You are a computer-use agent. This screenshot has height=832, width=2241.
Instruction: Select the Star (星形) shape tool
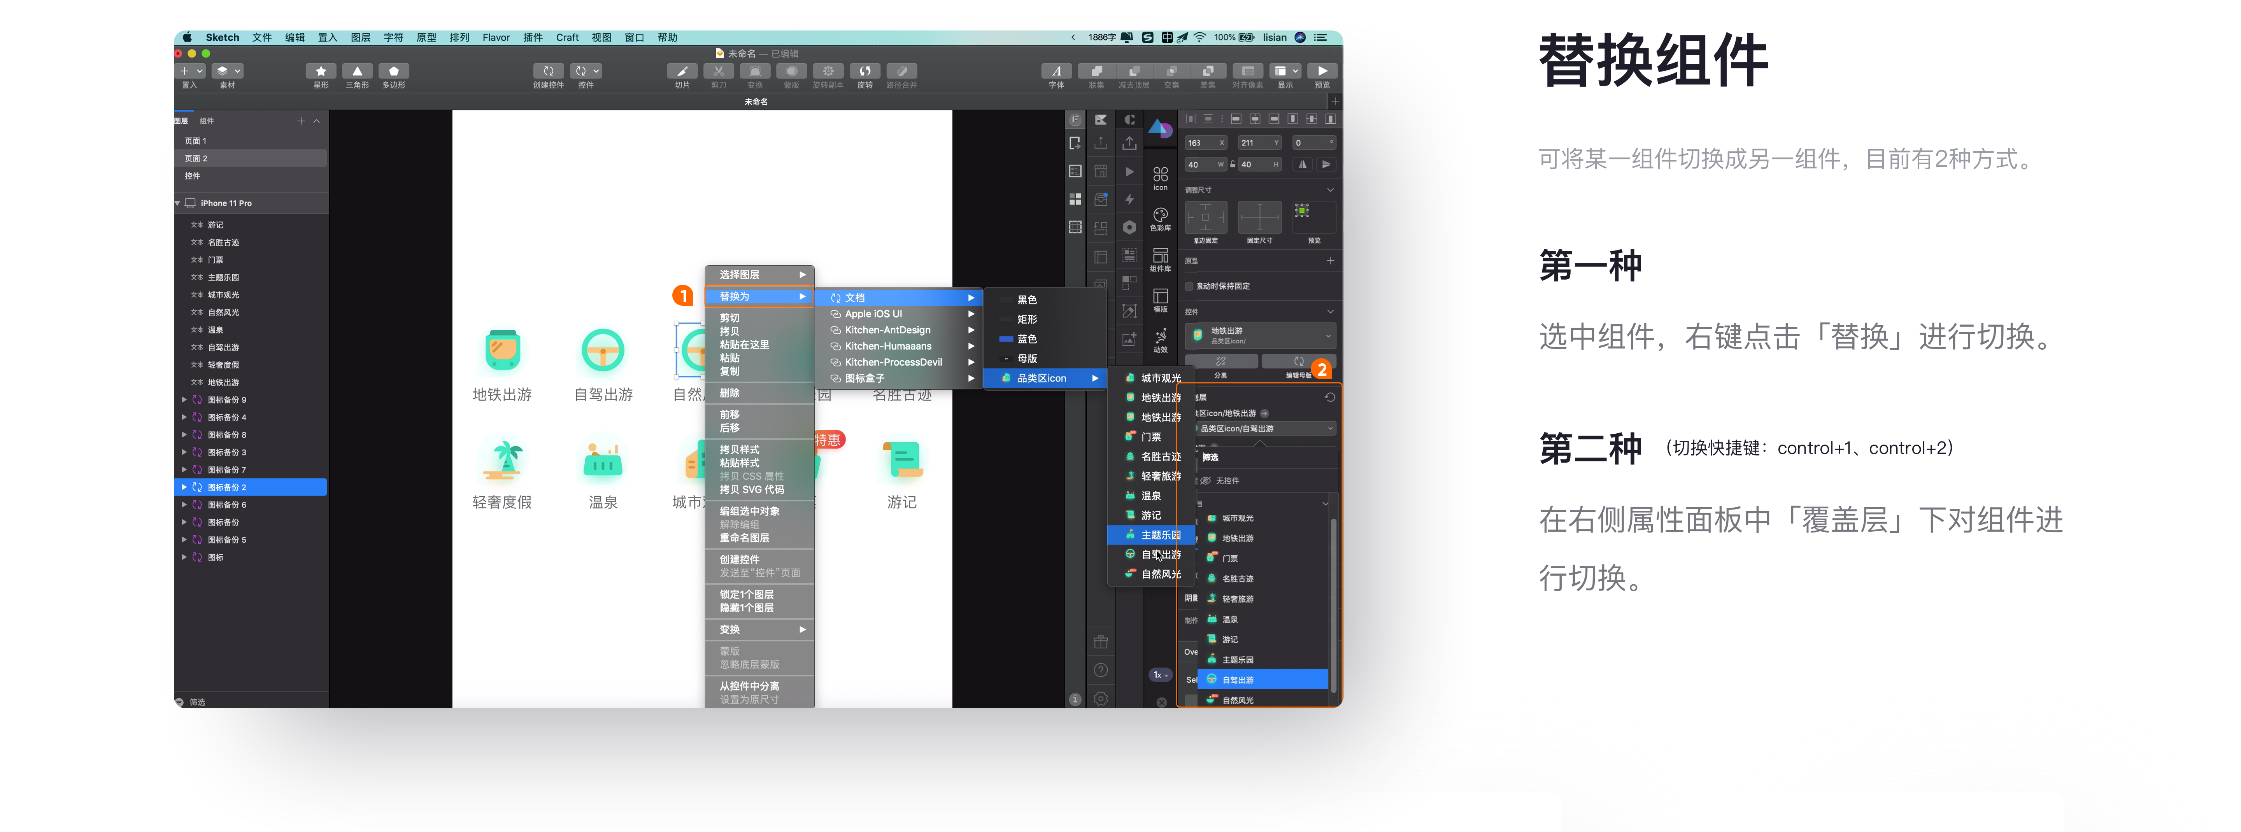[x=320, y=71]
